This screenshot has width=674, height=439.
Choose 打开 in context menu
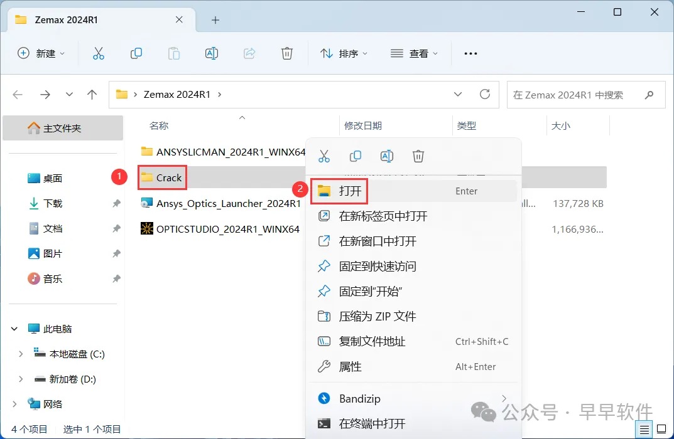pos(413,191)
